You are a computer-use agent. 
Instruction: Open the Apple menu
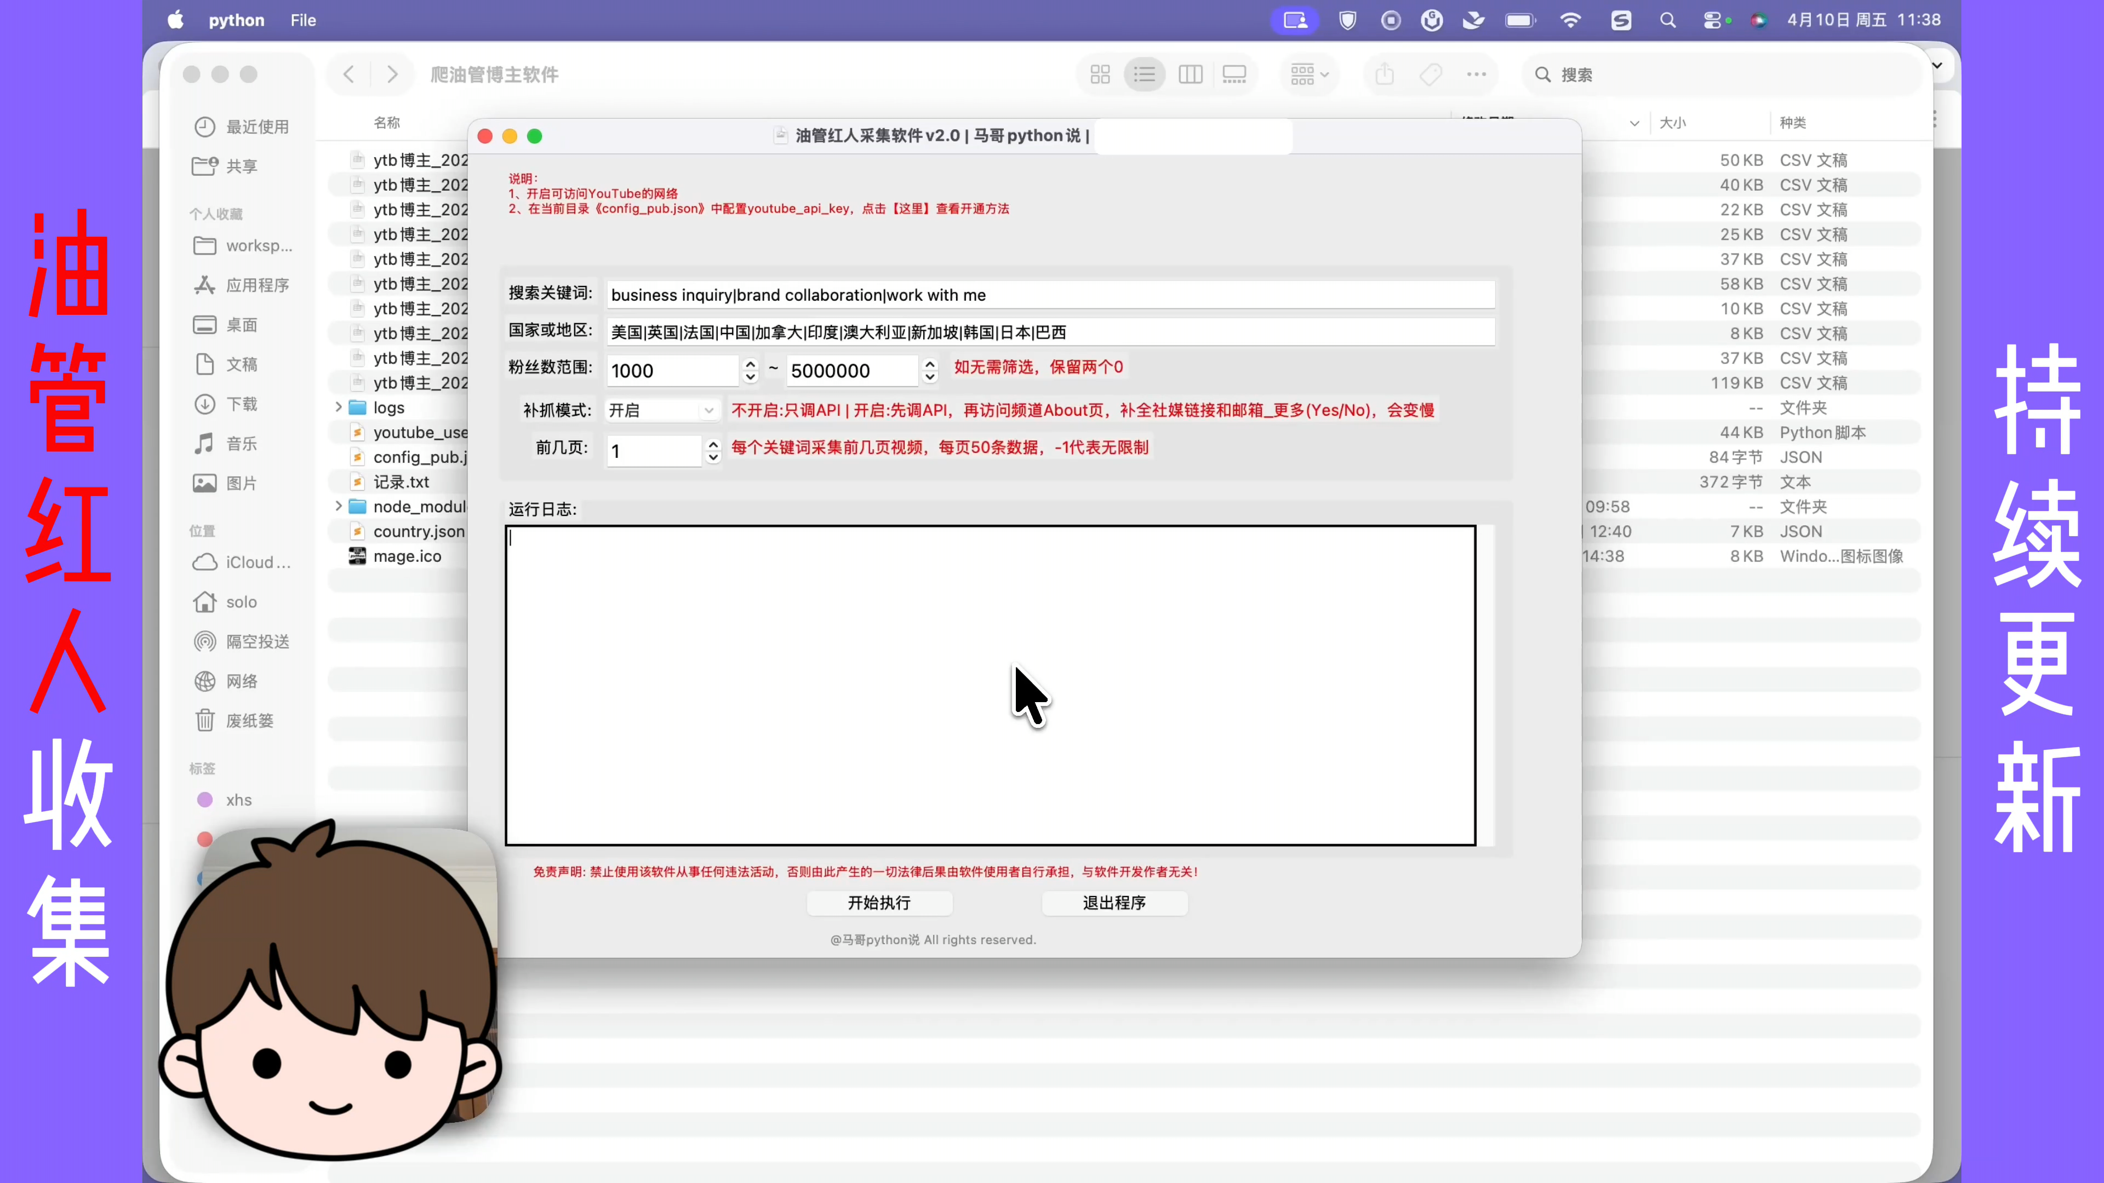click(x=175, y=20)
